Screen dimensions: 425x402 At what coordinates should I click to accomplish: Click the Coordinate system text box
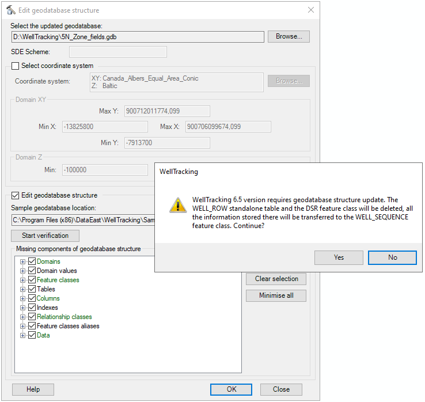(177, 82)
